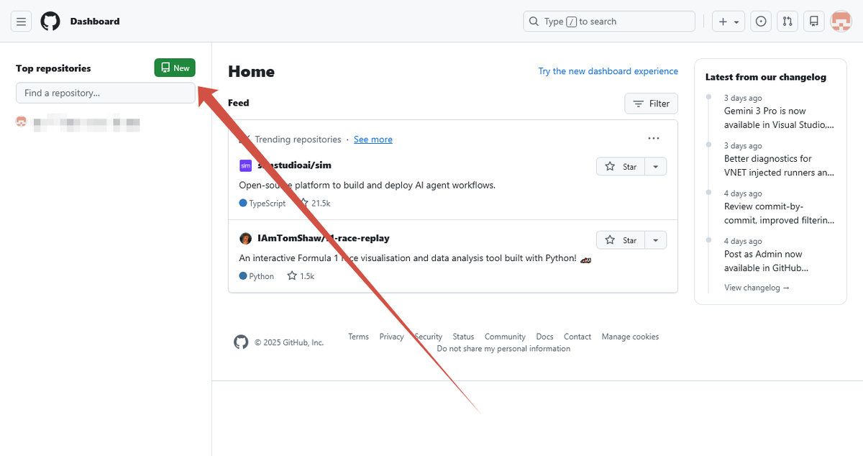The image size is (863, 456).
Task: Open the Pull requests icon in header
Action: (787, 22)
